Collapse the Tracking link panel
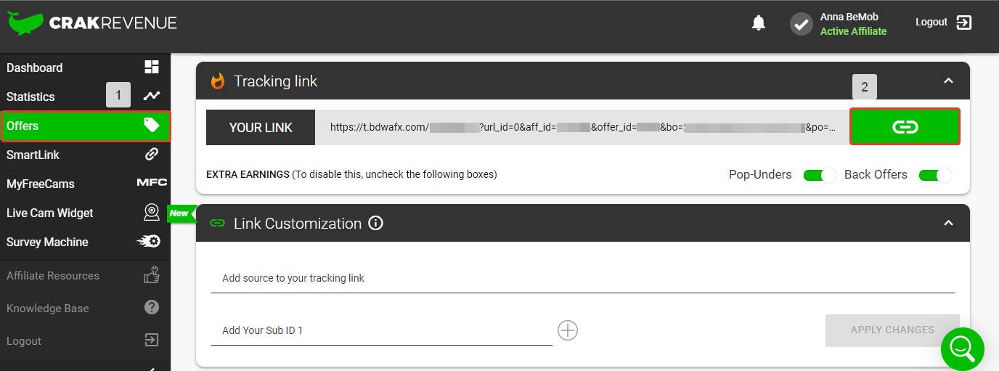Image resolution: width=999 pixels, height=371 pixels. tap(948, 81)
